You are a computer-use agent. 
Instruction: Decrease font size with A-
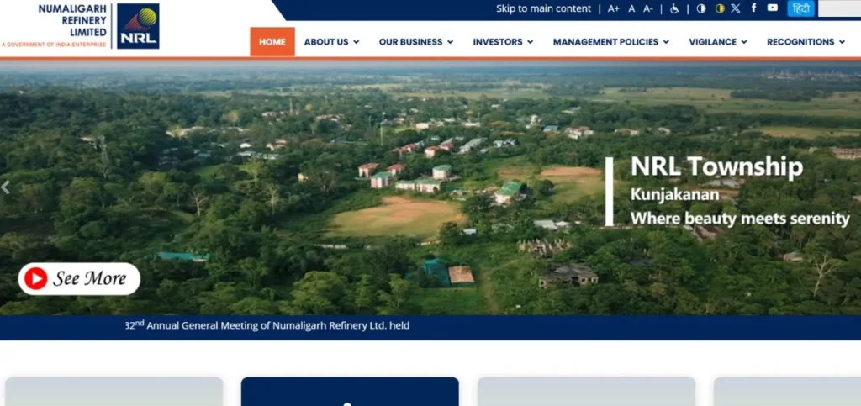coord(648,8)
